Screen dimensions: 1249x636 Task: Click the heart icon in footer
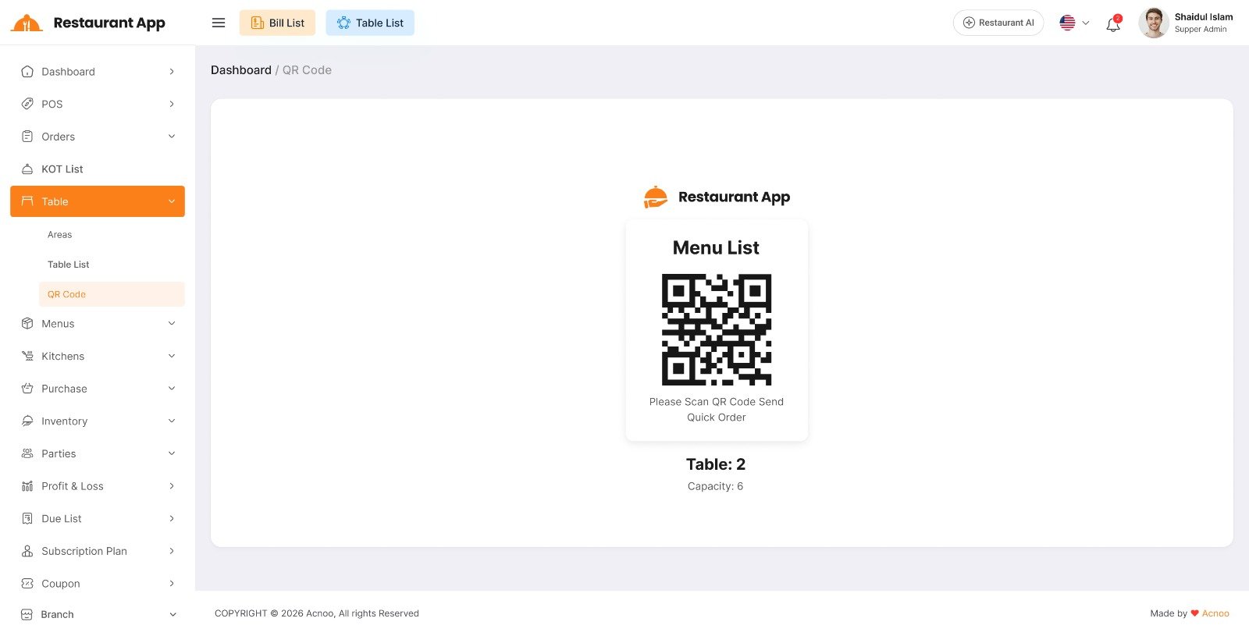(1194, 613)
